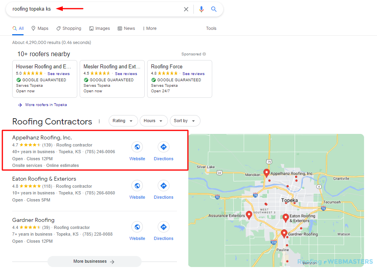Get directions to Eaton Roofing via arrow icon
This screenshot has width=377, height=269.
point(164,185)
